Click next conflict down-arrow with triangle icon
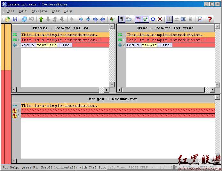Viewport: 222px width, 171px height. pyautogui.click(x=62, y=19)
